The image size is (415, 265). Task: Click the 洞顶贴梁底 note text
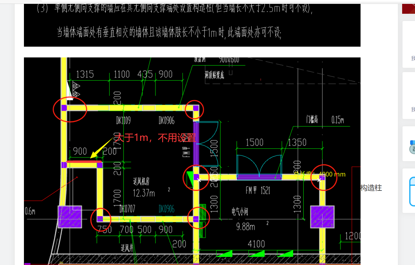(x=214, y=75)
